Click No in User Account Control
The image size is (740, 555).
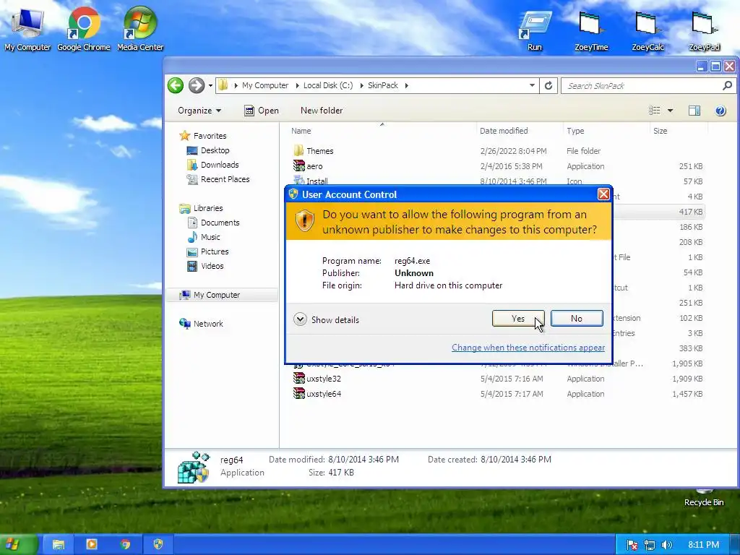[x=577, y=319]
